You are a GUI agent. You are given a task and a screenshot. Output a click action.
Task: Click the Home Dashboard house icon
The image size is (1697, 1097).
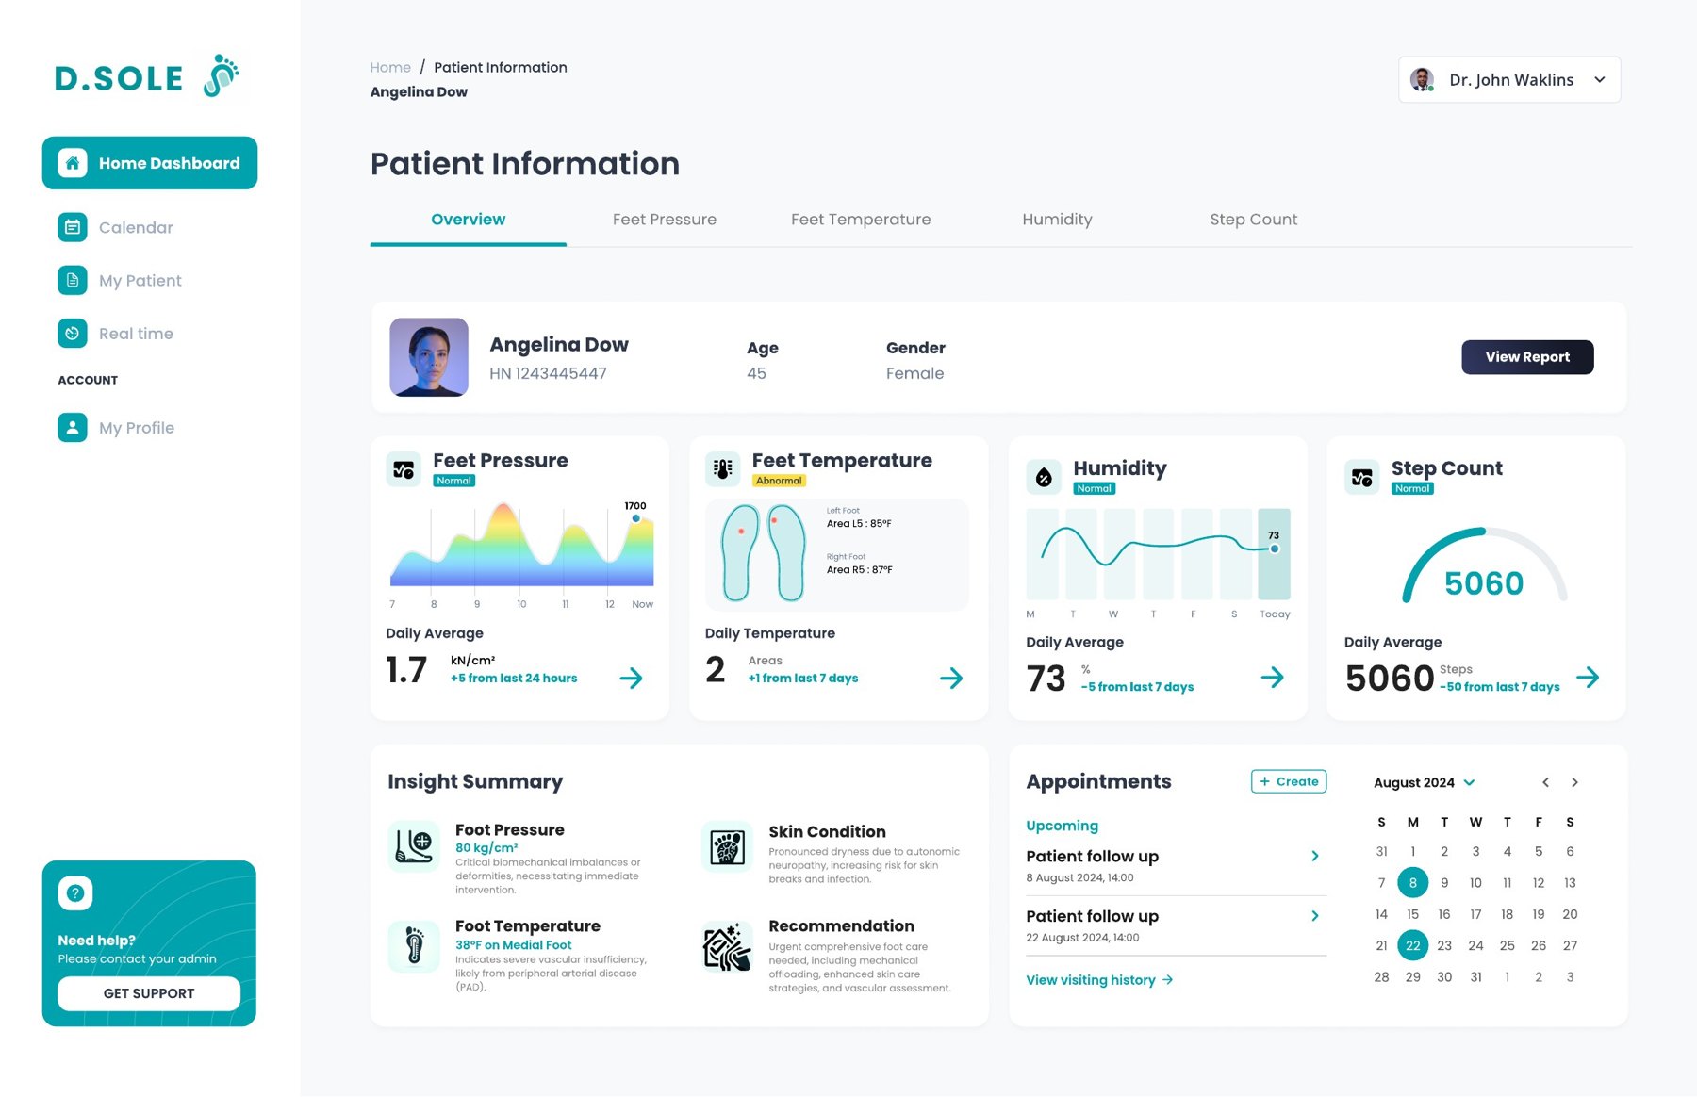click(73, 163)
